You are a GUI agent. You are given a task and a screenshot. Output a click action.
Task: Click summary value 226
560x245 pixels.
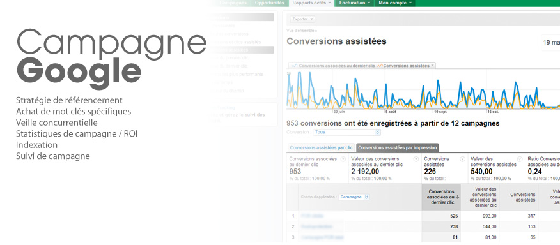click(430, 172)
